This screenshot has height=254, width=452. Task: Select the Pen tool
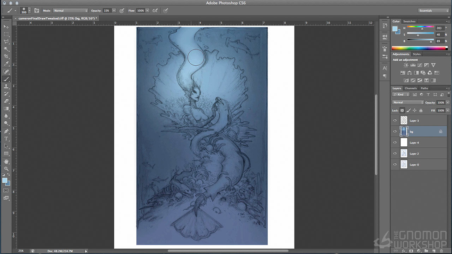point(6,131)
